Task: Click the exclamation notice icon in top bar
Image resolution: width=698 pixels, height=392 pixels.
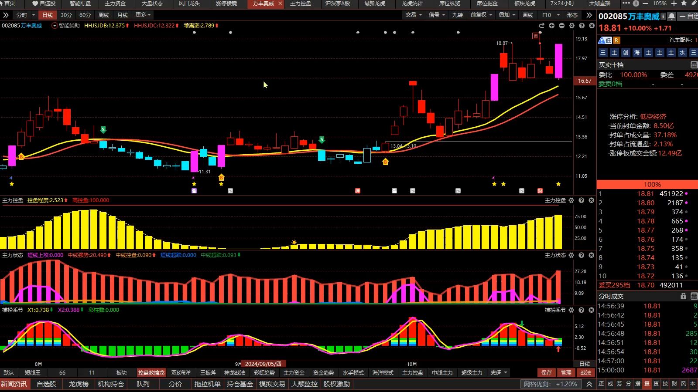Action: pyautogui.click(x=636, y=3)
